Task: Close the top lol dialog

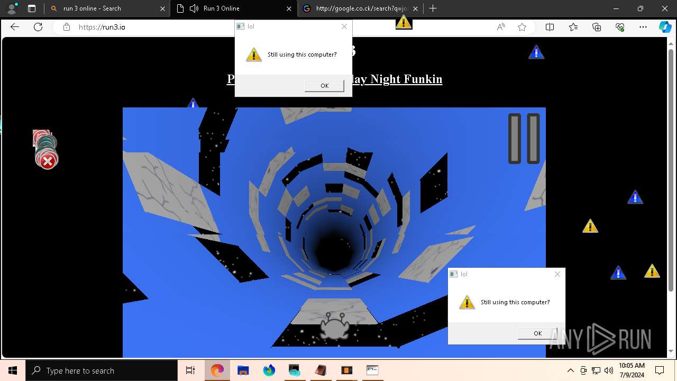Action: coord(344,26)
